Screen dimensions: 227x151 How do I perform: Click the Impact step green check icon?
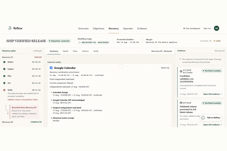point(4,69)
